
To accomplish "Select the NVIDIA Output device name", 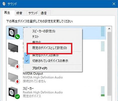I will coord(33,74).
